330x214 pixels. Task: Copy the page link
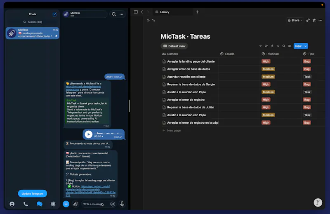click(x=308, y=20)
